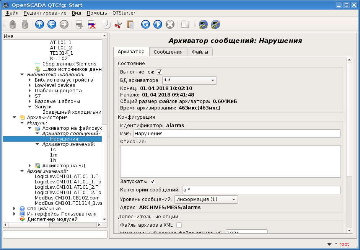
Task: Select the 1s value archiver item
Action: [53, 150]
